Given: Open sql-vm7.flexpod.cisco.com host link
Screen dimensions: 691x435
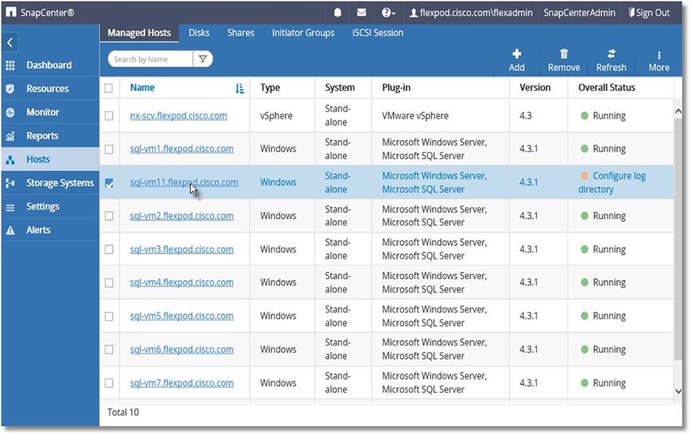Looking at the screenshot, I should pyautogui.click(x=181, y=383).
